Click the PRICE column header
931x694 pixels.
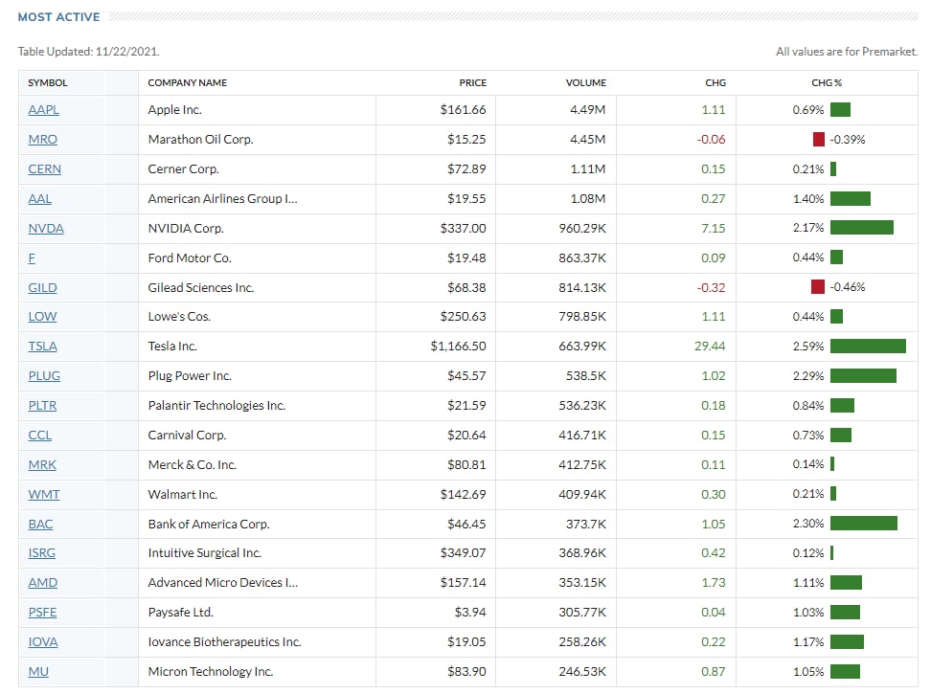[x=472, y=83]
